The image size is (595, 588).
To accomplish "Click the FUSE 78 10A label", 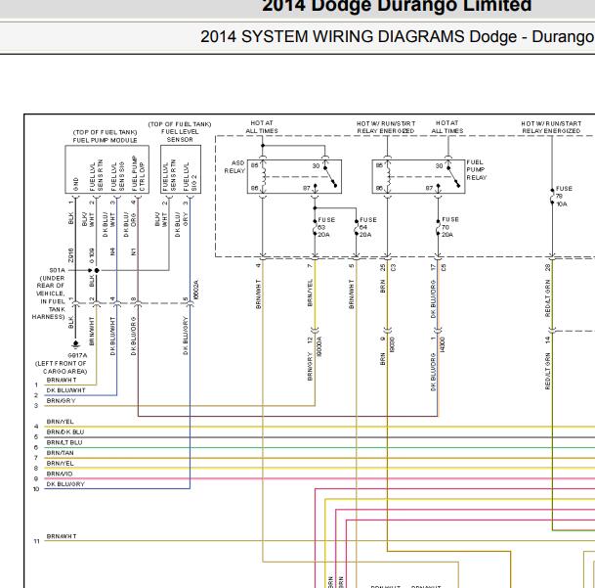I will coord(564,196).
